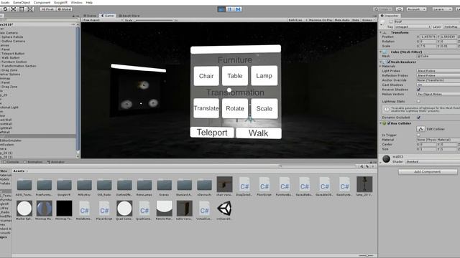Switch to the Scene tab
Screen dimensions: 460x258
[x=91, y=16]
